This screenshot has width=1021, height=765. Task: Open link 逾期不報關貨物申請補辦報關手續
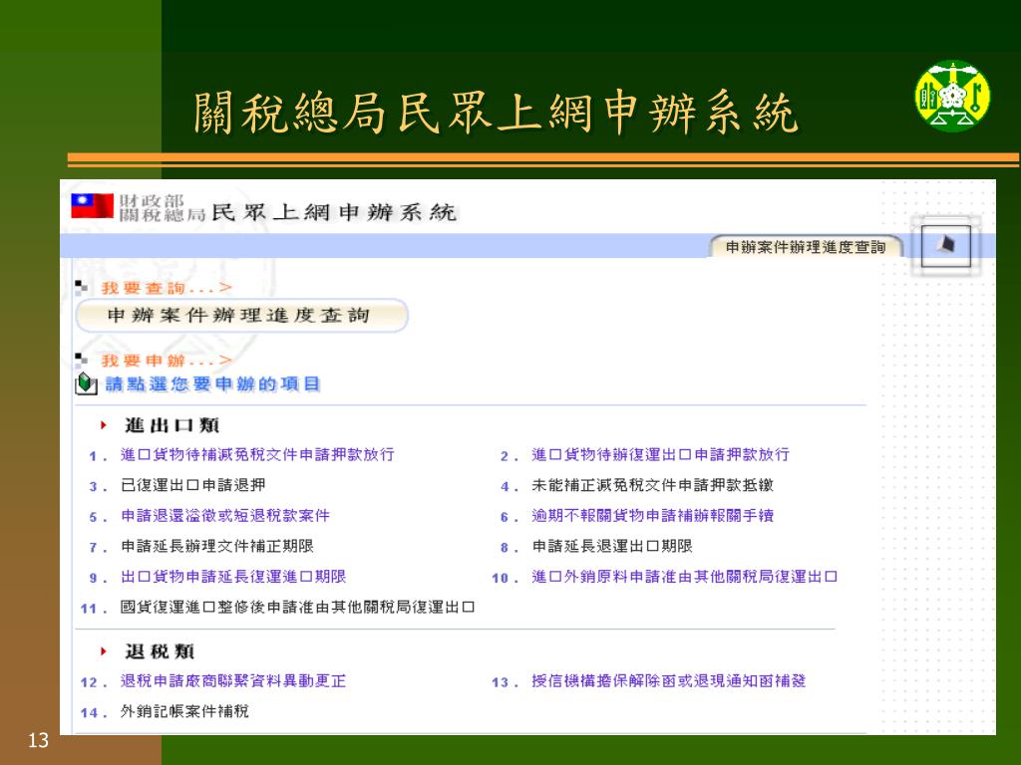(x=652, y=516)
